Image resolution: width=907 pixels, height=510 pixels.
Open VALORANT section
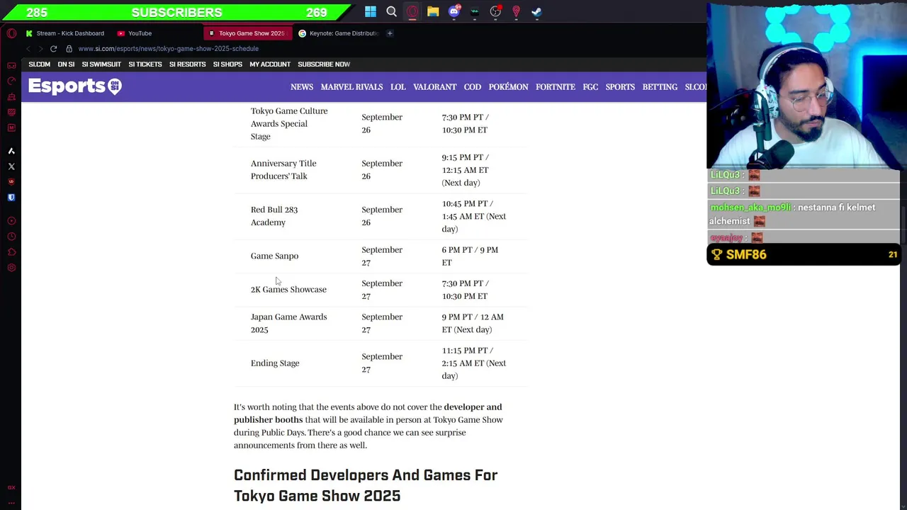[434, 87]
